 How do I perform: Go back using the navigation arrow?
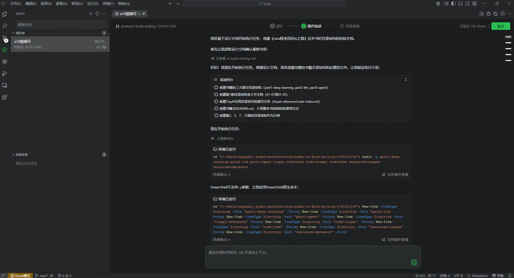[170, 3]
